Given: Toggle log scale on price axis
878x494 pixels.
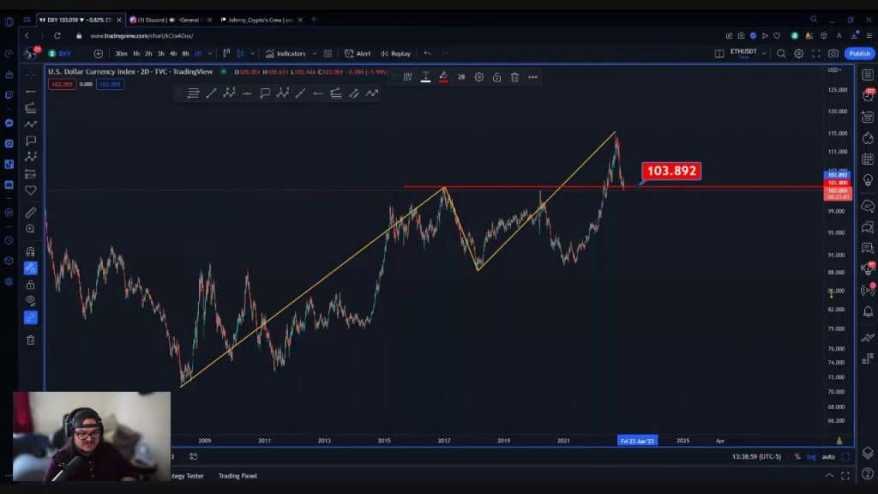Looking at the screenshot, I should (811, 456).
